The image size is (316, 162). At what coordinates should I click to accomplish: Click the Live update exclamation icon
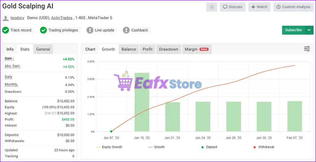[x=90, y=30]
